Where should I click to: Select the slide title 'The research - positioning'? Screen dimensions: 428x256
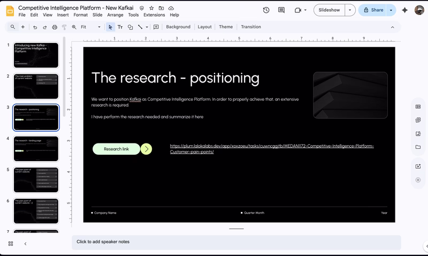tap(175, 78)
